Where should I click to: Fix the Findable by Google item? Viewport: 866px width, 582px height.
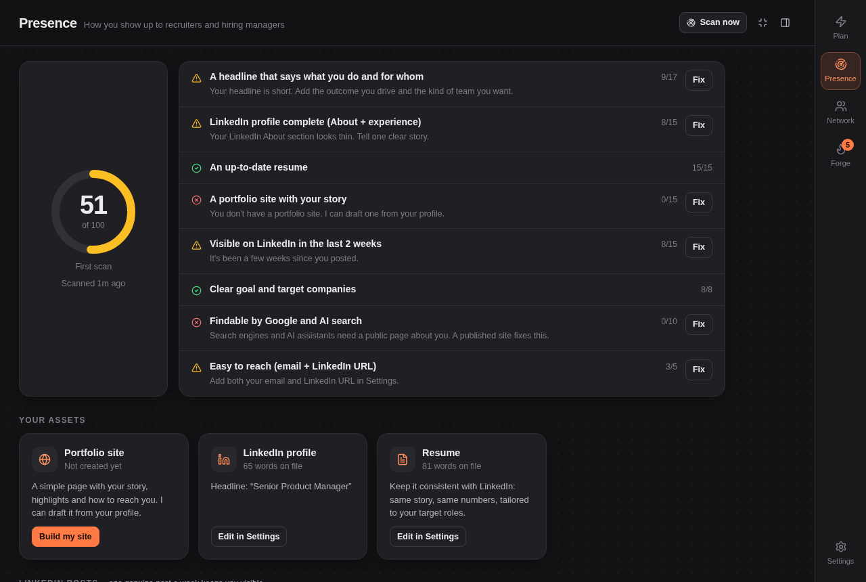click(699, 324)
